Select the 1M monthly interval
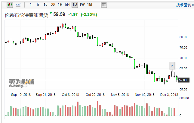 (x=89, y=5)
